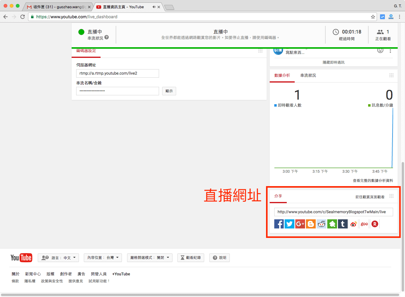Share the stream on Google+

pyautogui.click(x=300, y=224)
